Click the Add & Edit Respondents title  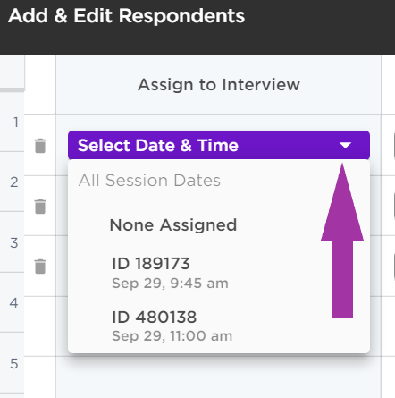click(x=127, y=16)
